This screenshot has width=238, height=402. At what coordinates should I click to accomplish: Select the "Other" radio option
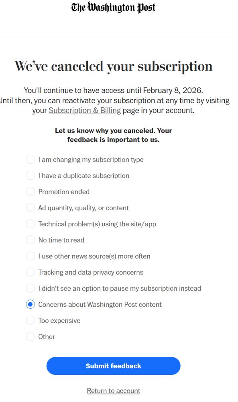click(x=31, y=336)
